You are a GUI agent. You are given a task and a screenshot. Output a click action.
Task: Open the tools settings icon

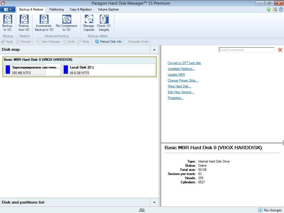point(275,9)
